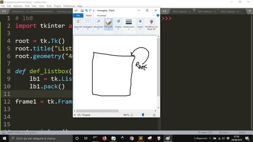
Task: Select the second REPL [python] tab
Action: 204,11
